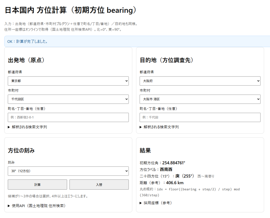Expand 解釈される検索文字列 under 目的地
This screenshot has height=218, width=270.
pyautogui.click(x=161, y=127)
